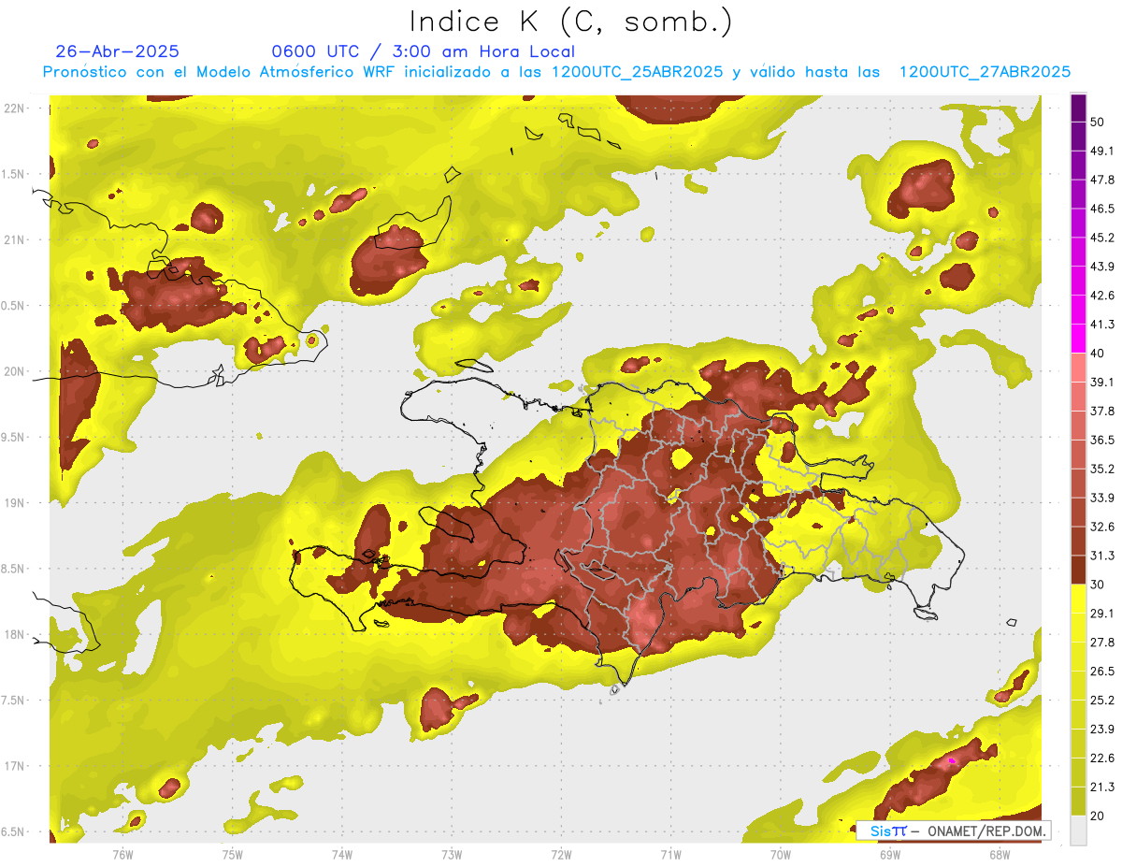The height and width of the screenshot is (867, 1122).
Task: Click colorbar value "33.9"
Action: point(1102,498)
